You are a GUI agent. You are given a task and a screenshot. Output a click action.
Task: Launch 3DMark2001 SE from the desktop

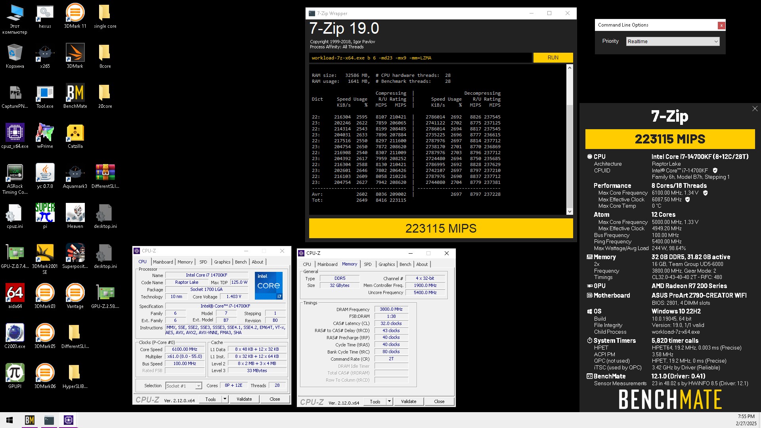(45, 259)
